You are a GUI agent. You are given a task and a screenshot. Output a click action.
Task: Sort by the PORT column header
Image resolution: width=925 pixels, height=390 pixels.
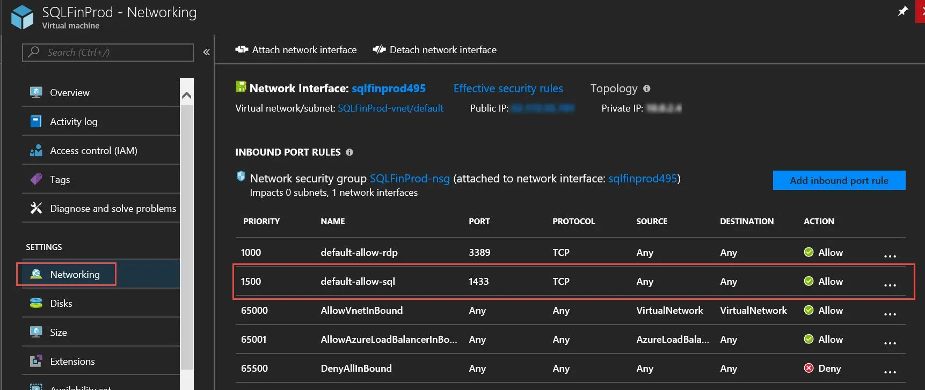pyautogui.click(x=479, y=221)
